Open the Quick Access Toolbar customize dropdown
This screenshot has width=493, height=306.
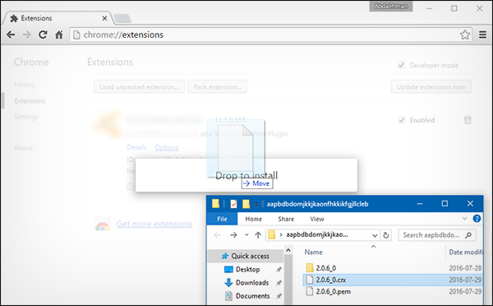click(256, 204)
